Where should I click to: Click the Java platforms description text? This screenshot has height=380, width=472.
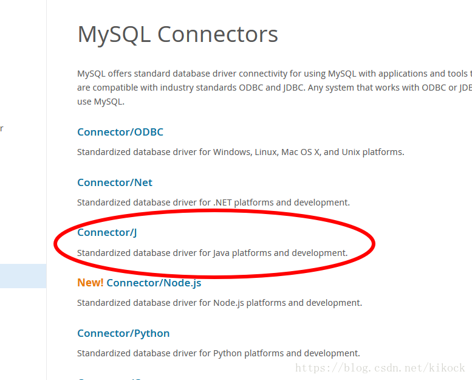pyautogui.click(x=212, y=253)
